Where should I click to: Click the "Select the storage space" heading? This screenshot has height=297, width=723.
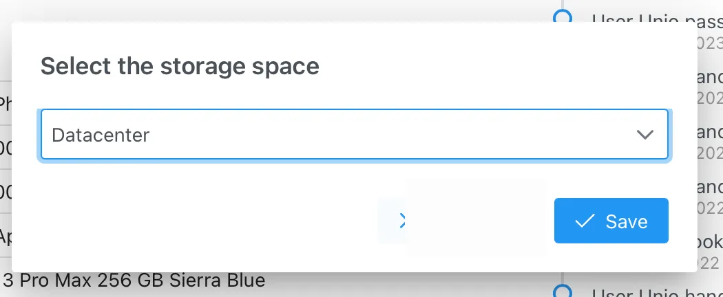coord(180,67)
